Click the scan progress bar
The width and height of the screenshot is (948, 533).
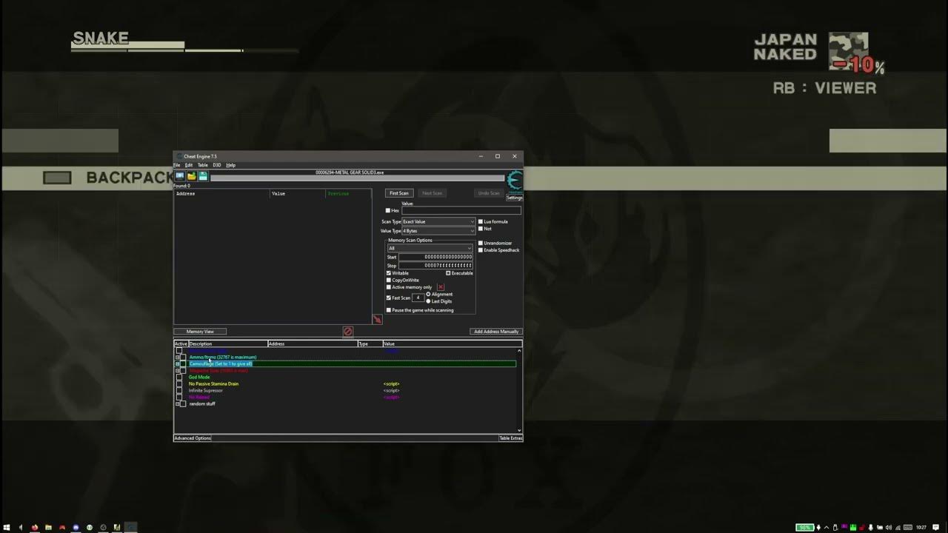pos(357,178)
